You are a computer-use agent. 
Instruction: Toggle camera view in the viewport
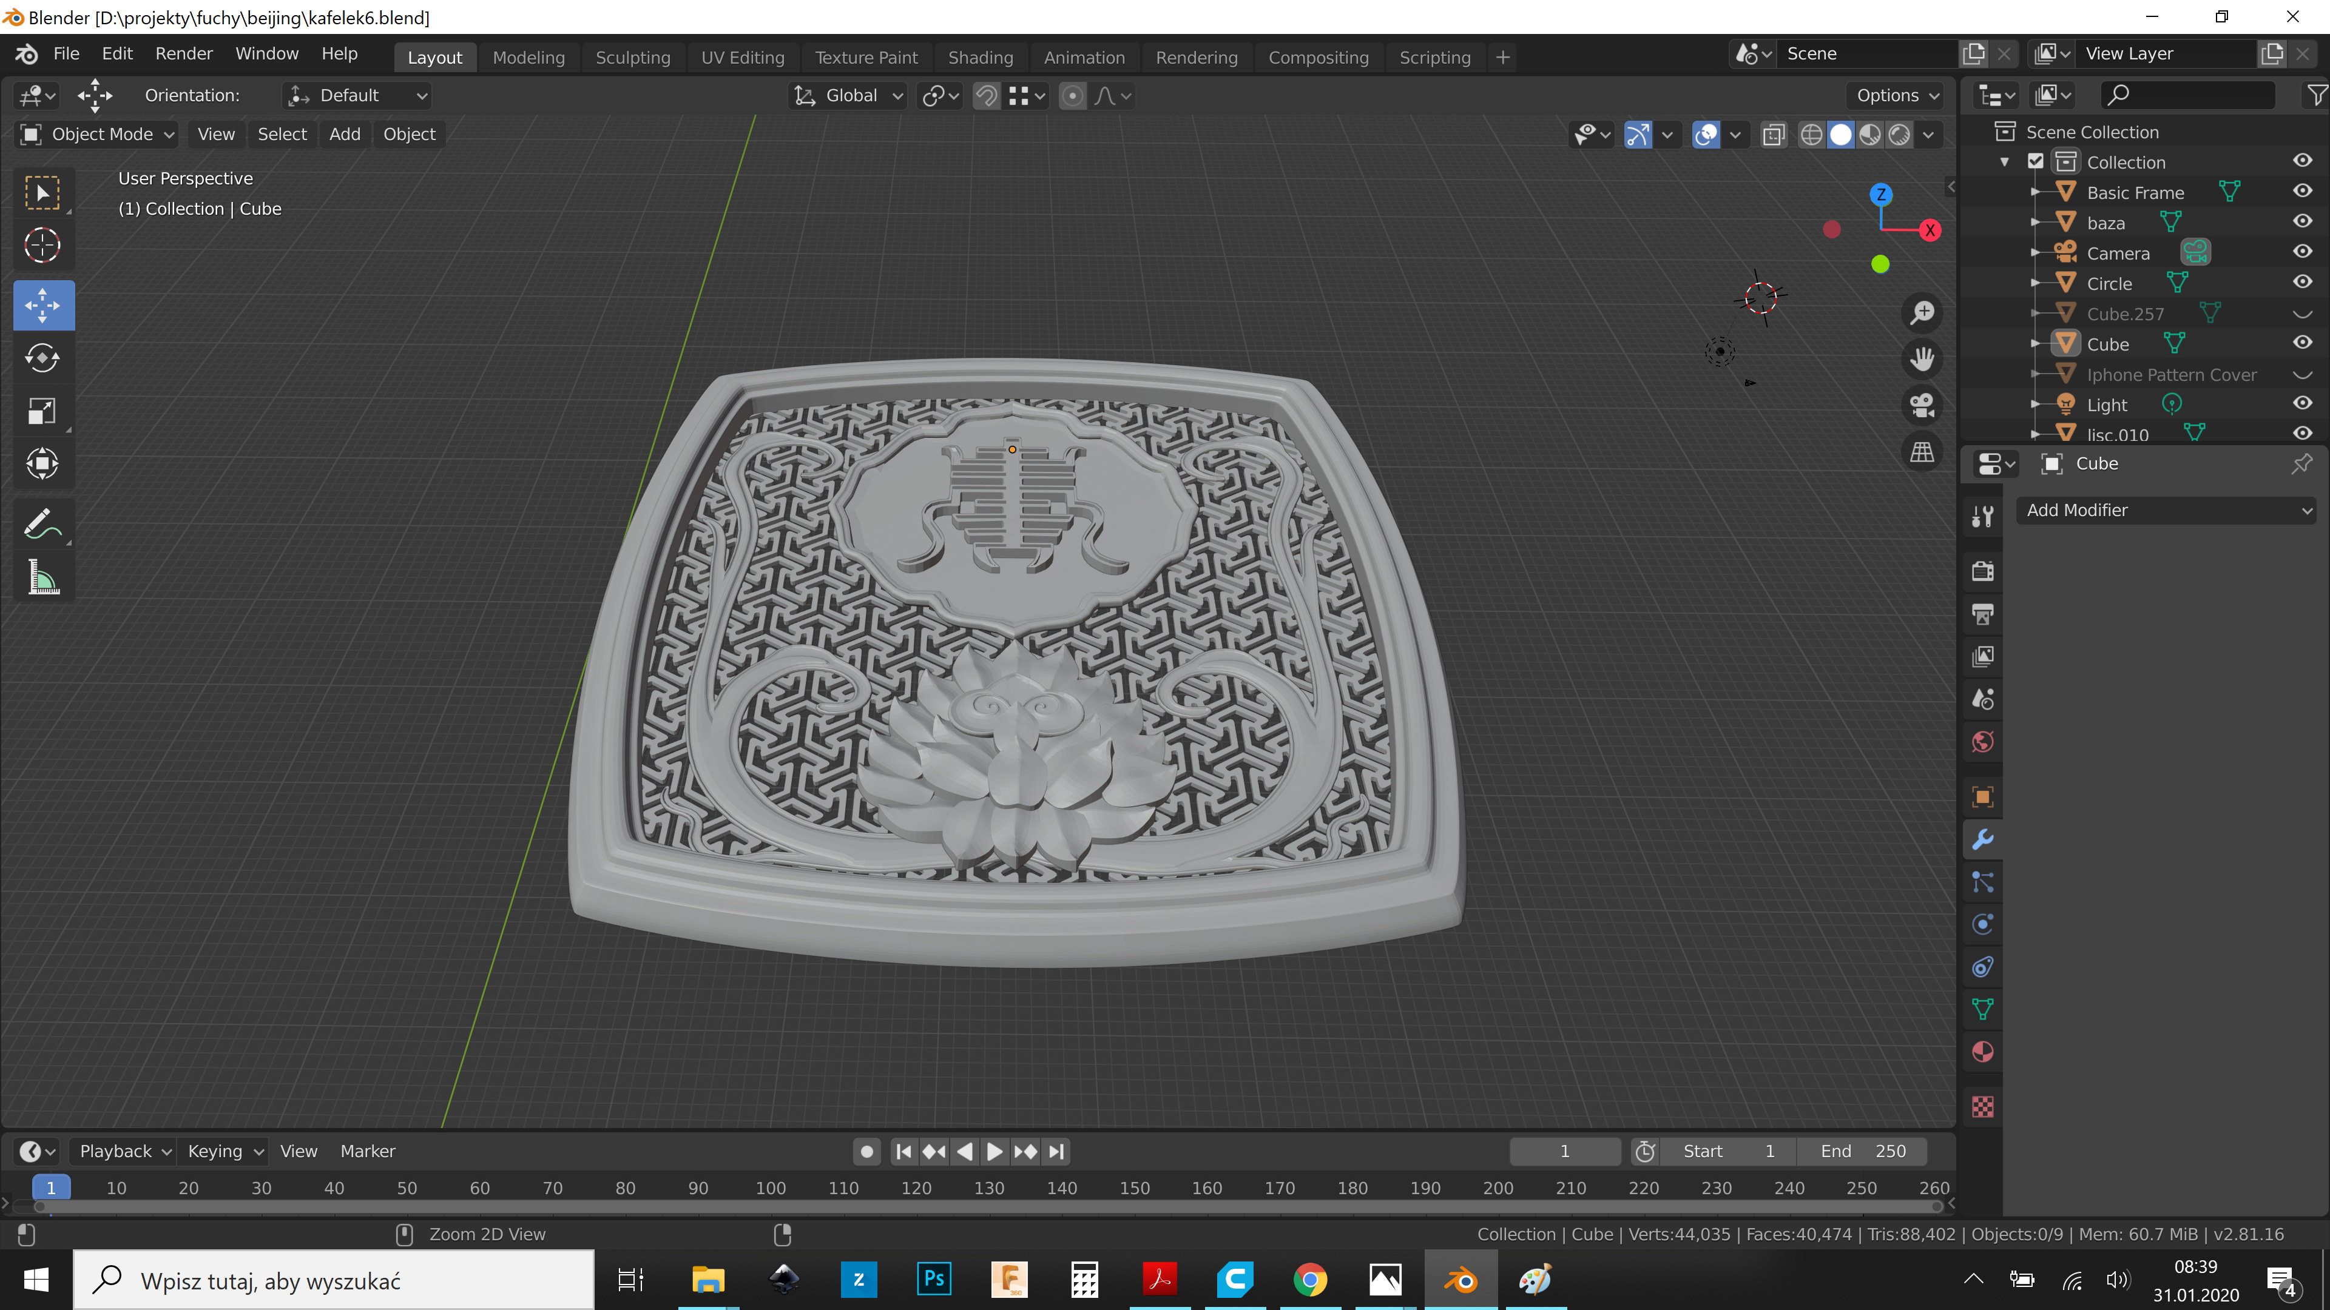(1922, 405)
